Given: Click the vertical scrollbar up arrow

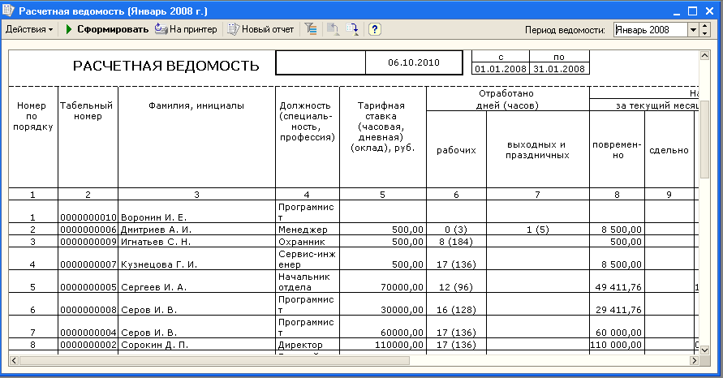Looking at the screenshot, I should pos(704,56).
